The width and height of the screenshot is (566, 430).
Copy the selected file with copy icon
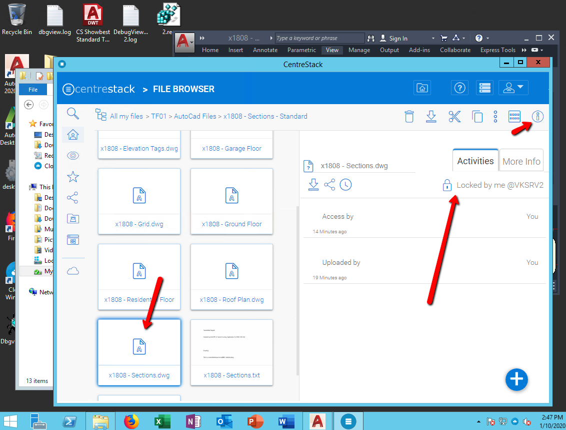477,117
